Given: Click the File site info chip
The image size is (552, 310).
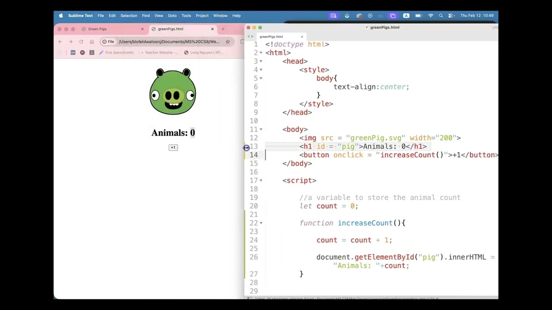Looking at the screenshot, I should pos(108,42).
